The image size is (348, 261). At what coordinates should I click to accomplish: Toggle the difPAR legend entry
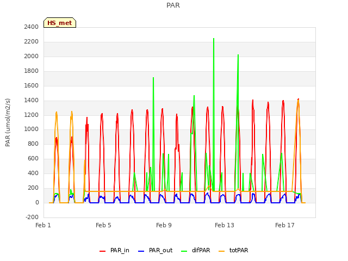pos(196,250)
